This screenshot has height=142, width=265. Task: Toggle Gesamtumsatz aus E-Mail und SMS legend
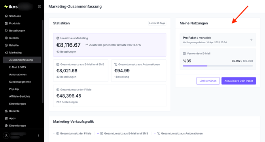[123, 133]
